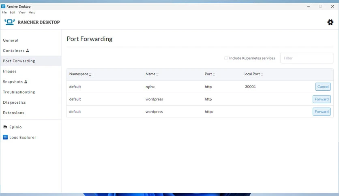Minimize the Rancher Desktop window
Image resolution: width=339 pixels, height=196 pixels.
click(308, 6)
